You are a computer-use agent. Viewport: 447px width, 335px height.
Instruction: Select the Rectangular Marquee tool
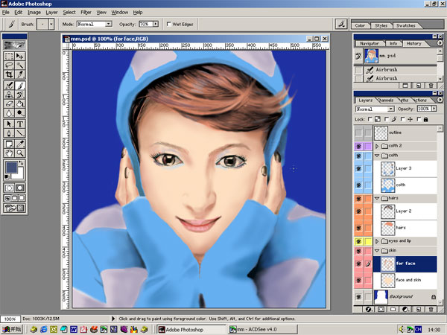9,56
